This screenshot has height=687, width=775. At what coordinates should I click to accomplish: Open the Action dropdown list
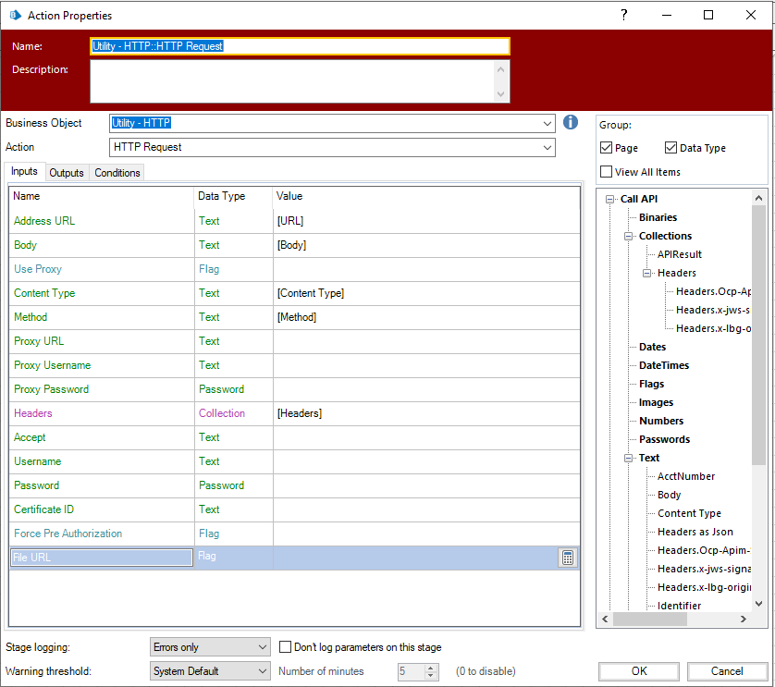click(548, 147)
